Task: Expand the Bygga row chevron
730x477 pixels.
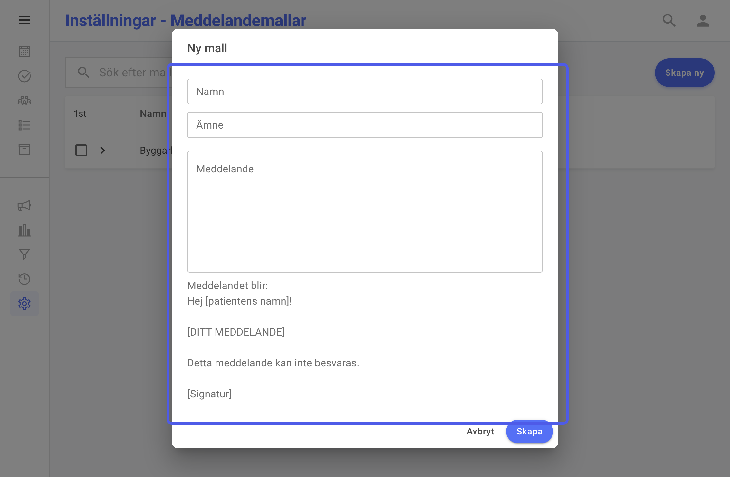Action: [x=102, y=150]
